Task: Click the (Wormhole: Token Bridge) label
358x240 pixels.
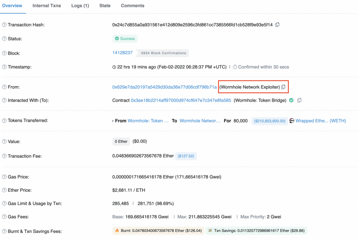Action: [260, 100]
